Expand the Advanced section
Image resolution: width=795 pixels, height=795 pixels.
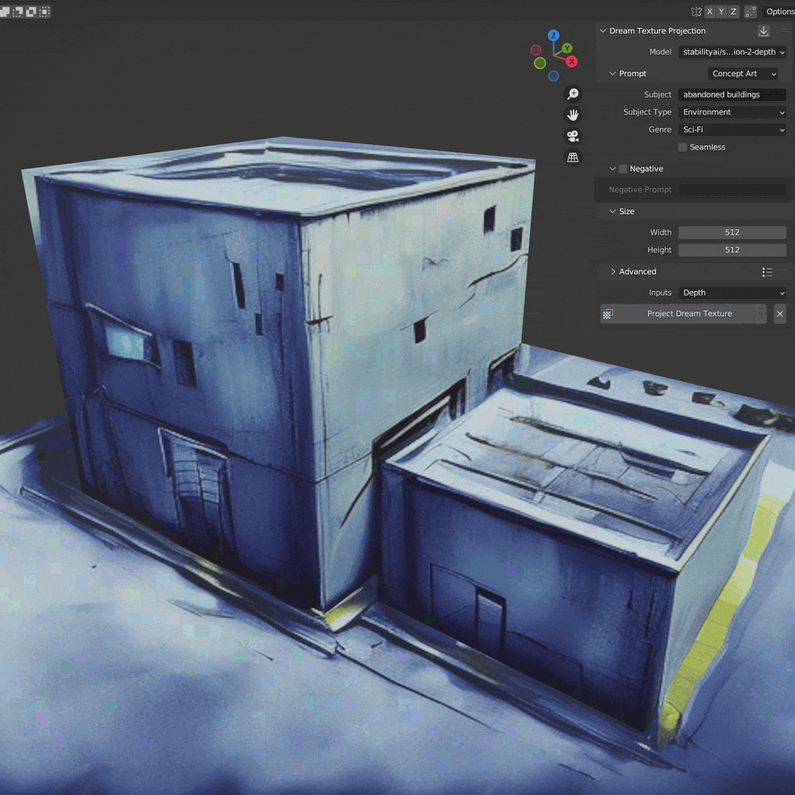(637, 271)
